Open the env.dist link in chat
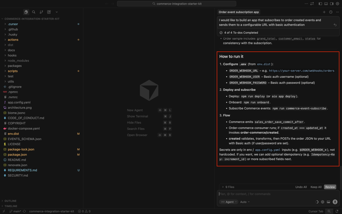 pyautogui.click(x=264, y=64)
